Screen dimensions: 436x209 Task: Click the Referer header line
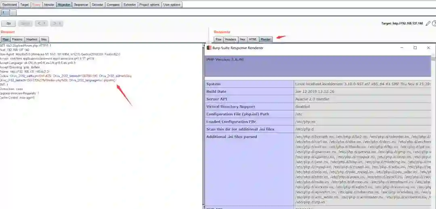tap(25, 72)
